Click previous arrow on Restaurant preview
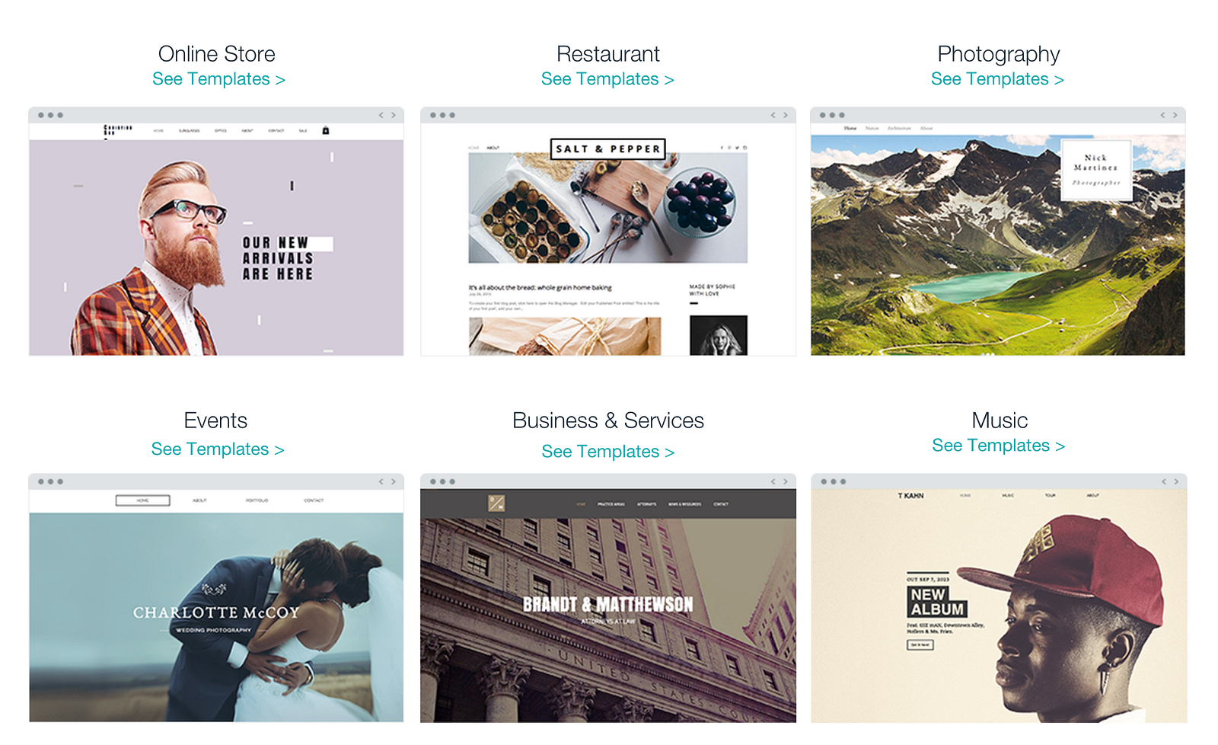This screenshot has width=1218, height=745. [773, 115]
